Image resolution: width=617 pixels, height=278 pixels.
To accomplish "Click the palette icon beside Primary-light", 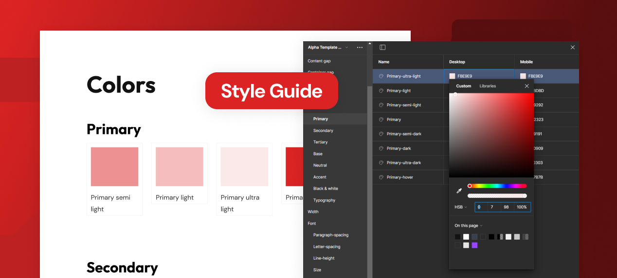I will [381, 91].
